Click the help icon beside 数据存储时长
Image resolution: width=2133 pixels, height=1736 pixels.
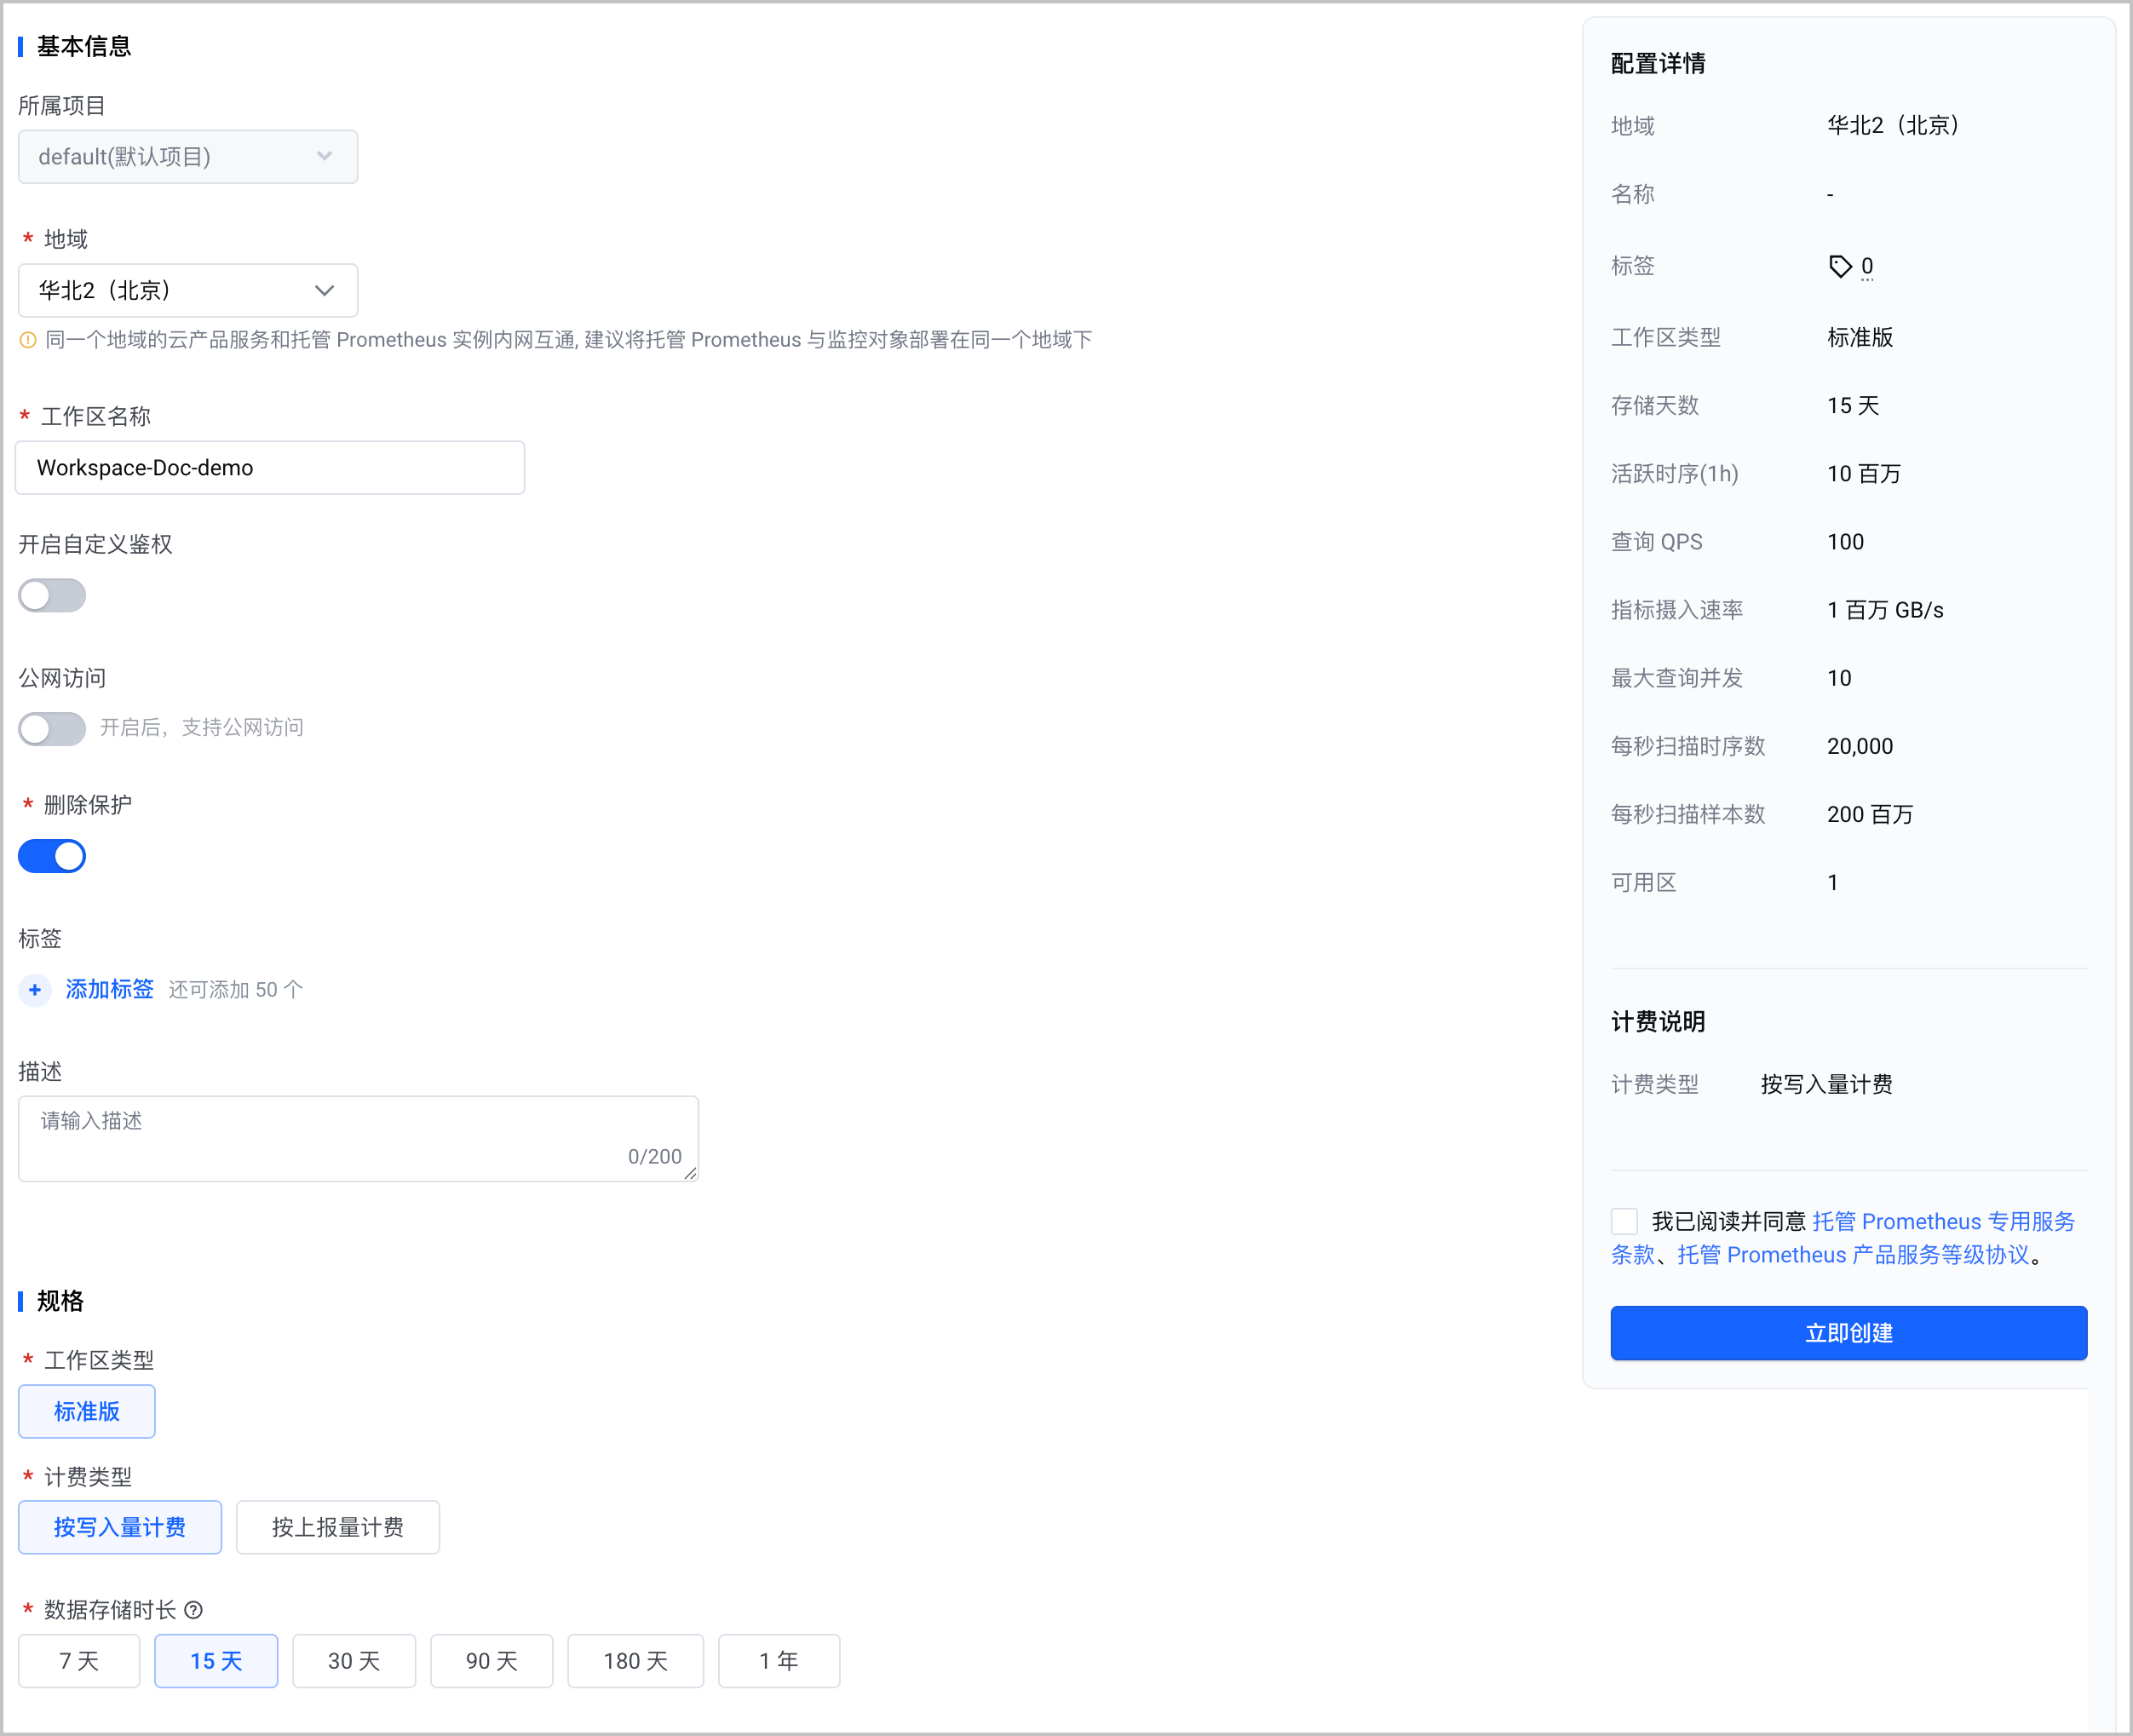[x=194, y=1609]
